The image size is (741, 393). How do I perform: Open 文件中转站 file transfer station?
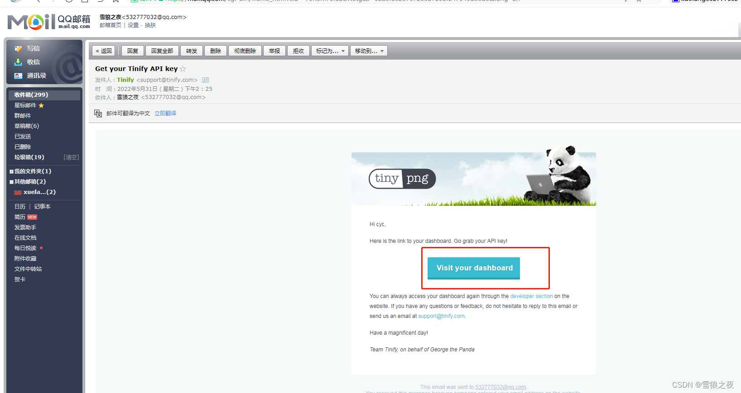click(x=28, y=269)
